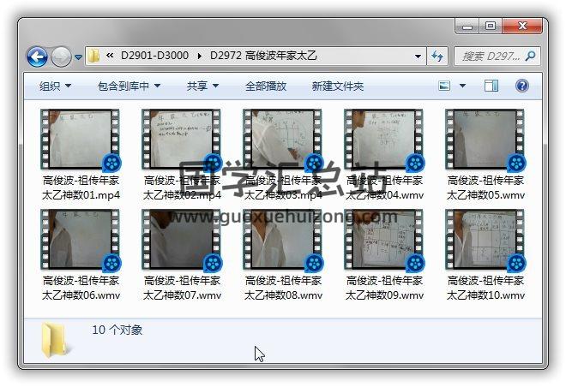566x387 pixels.
Task: Click file name 高俊波-祖传年家太乙神数10.wmv
Action: [485, 288]
